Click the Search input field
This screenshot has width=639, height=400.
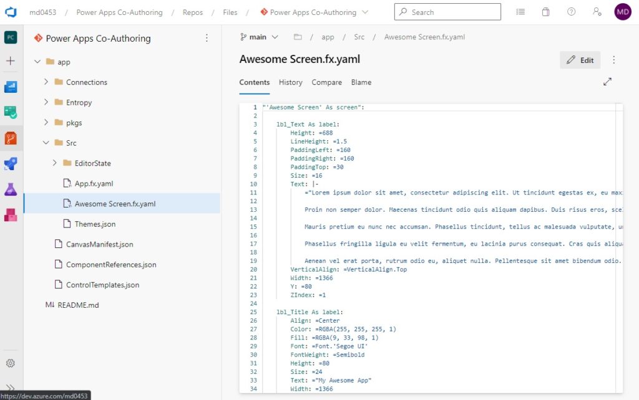click(x=447, y=12)
